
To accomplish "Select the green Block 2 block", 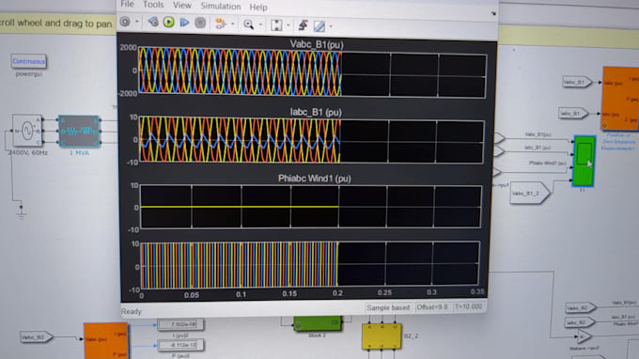I will click(x=318, y=323).
